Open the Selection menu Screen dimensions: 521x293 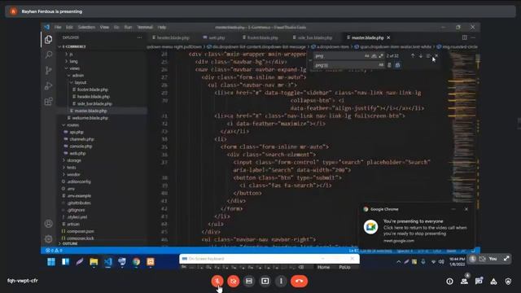[86, 27]
